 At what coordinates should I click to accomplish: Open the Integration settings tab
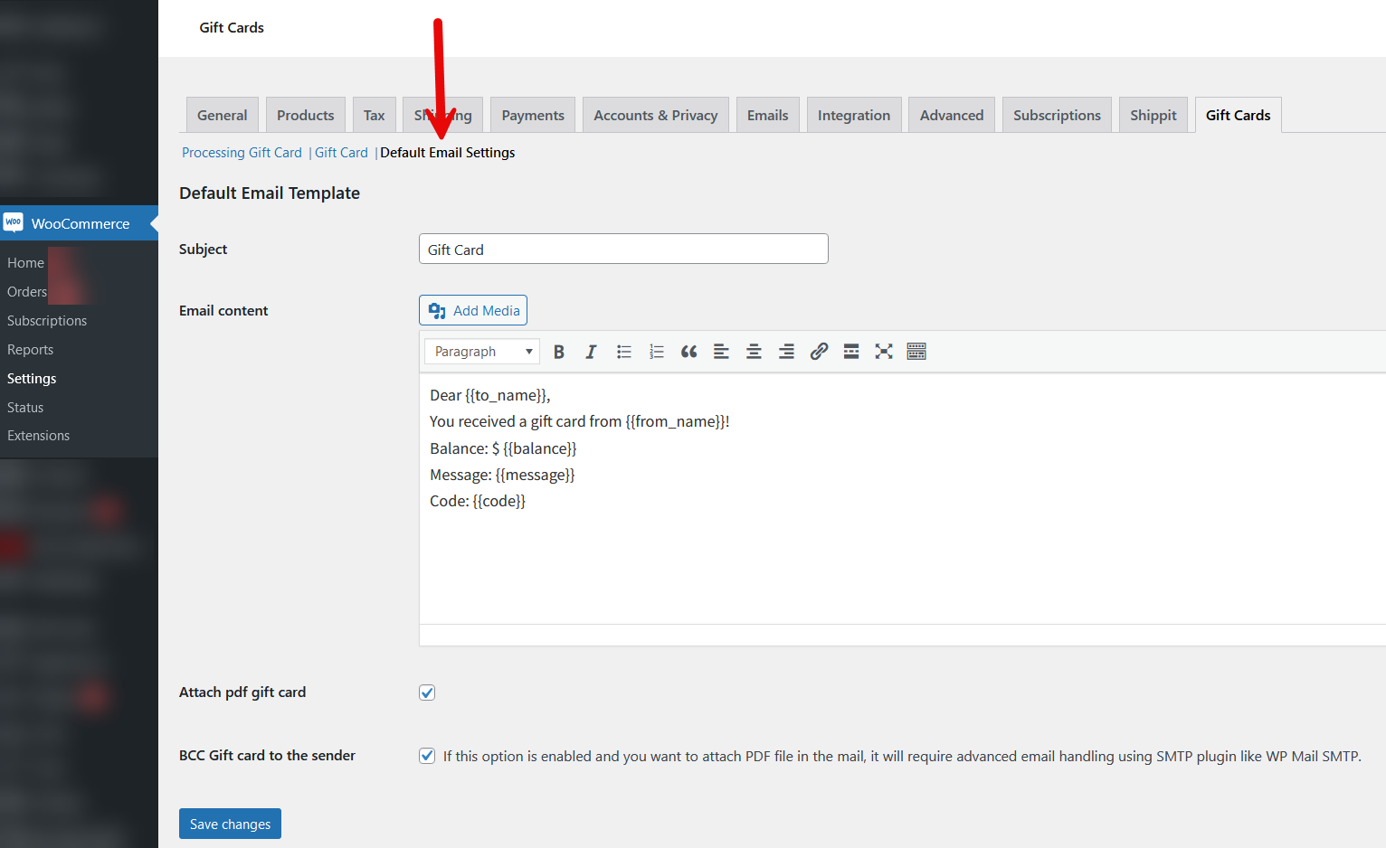coord(854,115)
